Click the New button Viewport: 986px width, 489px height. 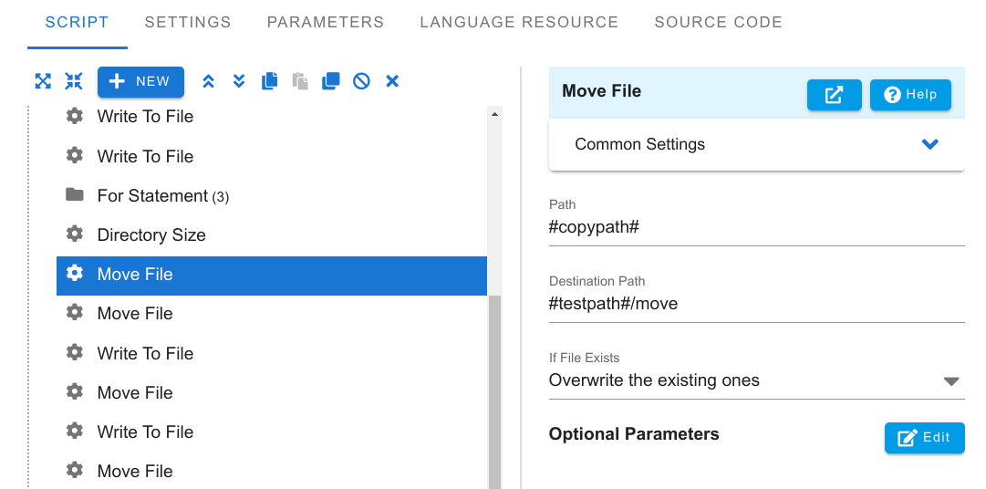click(140, 81)
